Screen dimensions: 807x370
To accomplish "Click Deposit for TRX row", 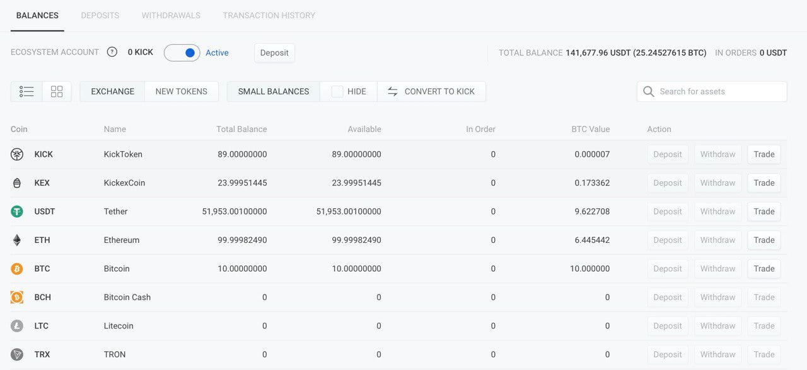I will [668, 354].
